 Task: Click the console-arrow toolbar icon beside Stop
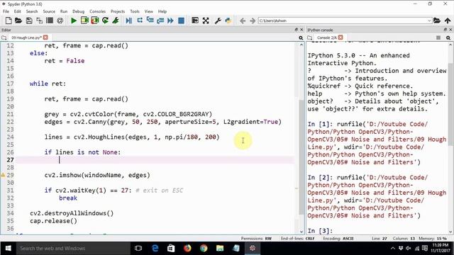(x=195, y=21)
